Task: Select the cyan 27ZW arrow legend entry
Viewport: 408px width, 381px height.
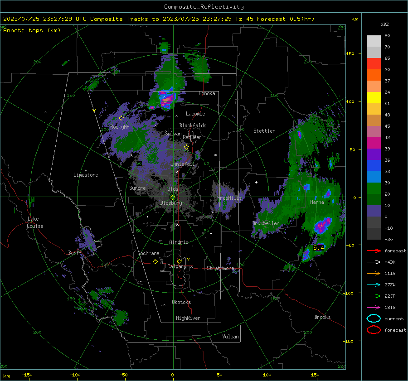Action: [x=374, y=285]
